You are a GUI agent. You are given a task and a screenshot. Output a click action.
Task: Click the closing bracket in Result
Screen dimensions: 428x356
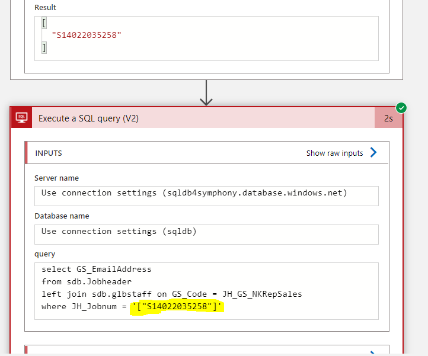44,48
